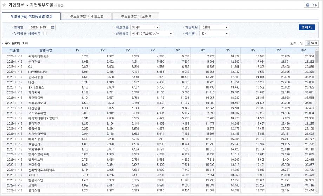Viewport: 323px width, 196px height.
Task: Export the table with the 엑셀 button
Action: pos(312,43)
